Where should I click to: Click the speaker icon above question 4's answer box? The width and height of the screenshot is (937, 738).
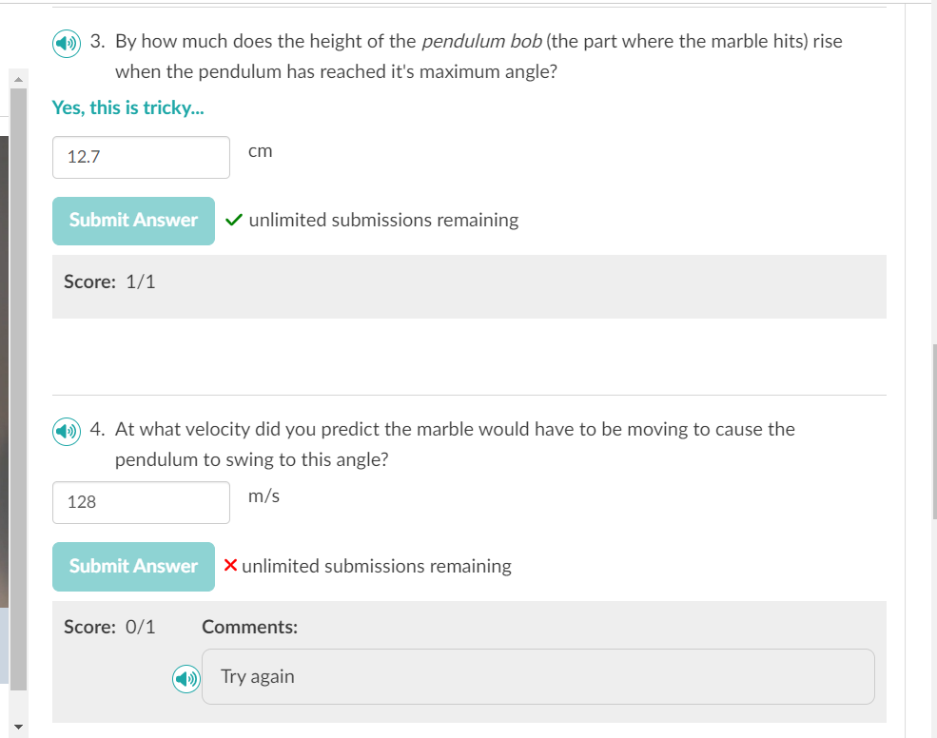(x=66, y=431)
